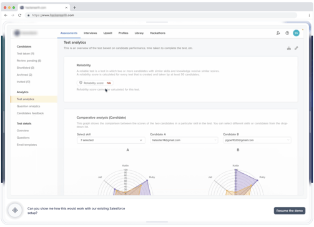
Task: Open Question analytics in sidebar
Action: (x=29, y=106)
